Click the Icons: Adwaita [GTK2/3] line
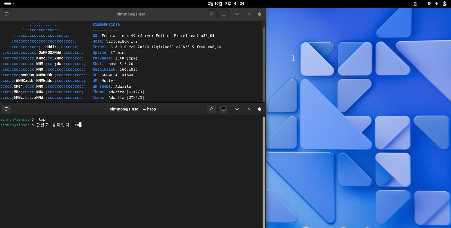Screen dimensions: 451x228 coord(118,98)
